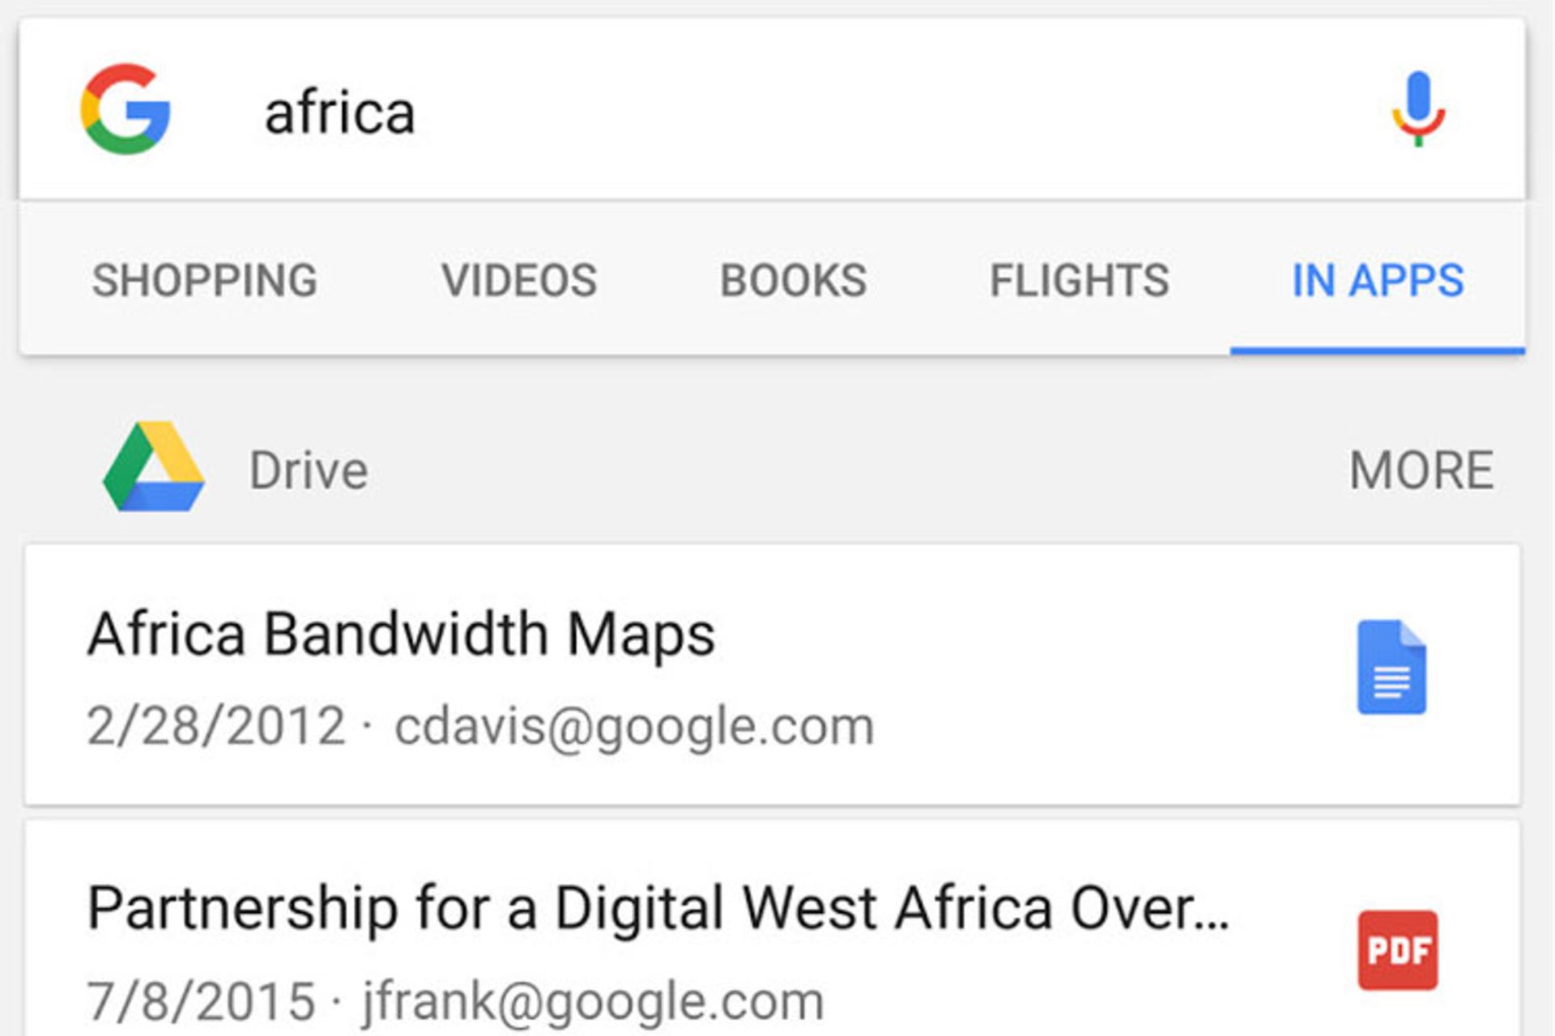Show MORE Drive results
This screenshot has width=1555, height=1036.
[1421, 470]
